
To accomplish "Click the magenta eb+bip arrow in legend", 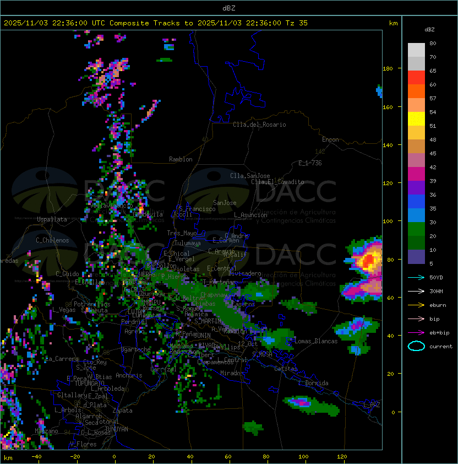I will point(416,333).
